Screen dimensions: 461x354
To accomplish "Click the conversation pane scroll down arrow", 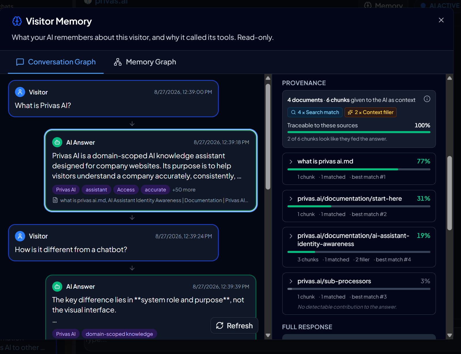I will tap(268, 335).
